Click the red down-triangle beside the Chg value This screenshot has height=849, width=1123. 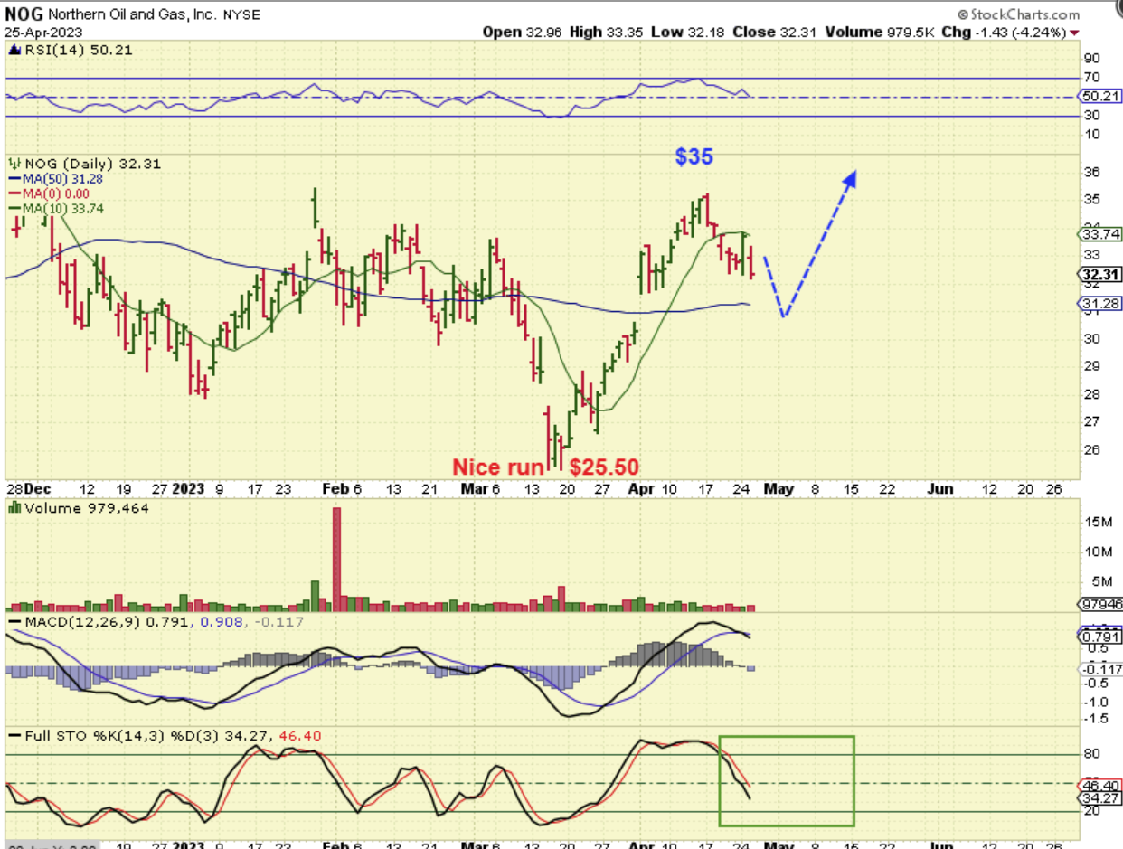[1073, 32]
